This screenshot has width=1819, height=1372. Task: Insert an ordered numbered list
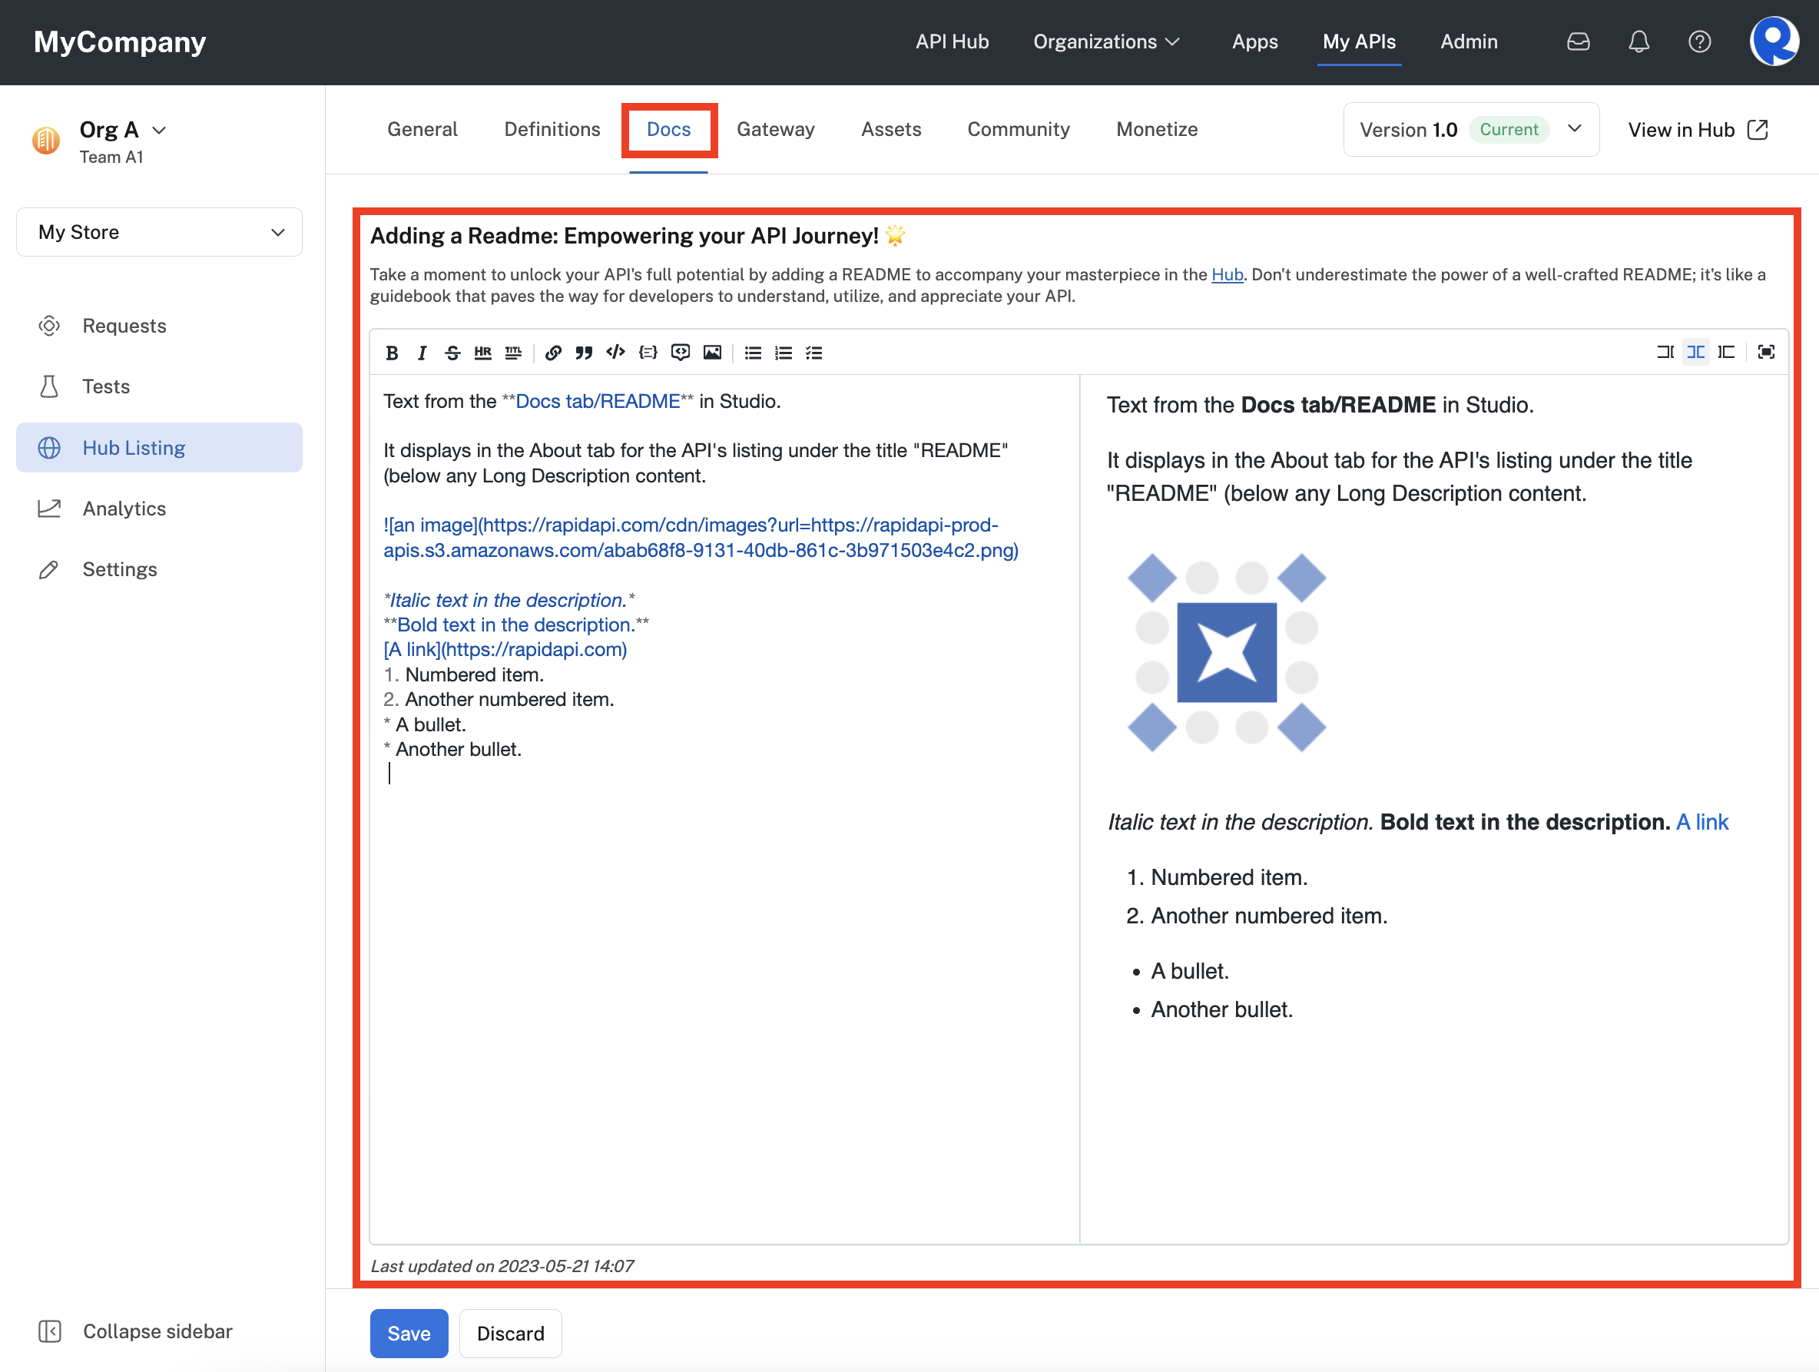(x=783, y=353)
